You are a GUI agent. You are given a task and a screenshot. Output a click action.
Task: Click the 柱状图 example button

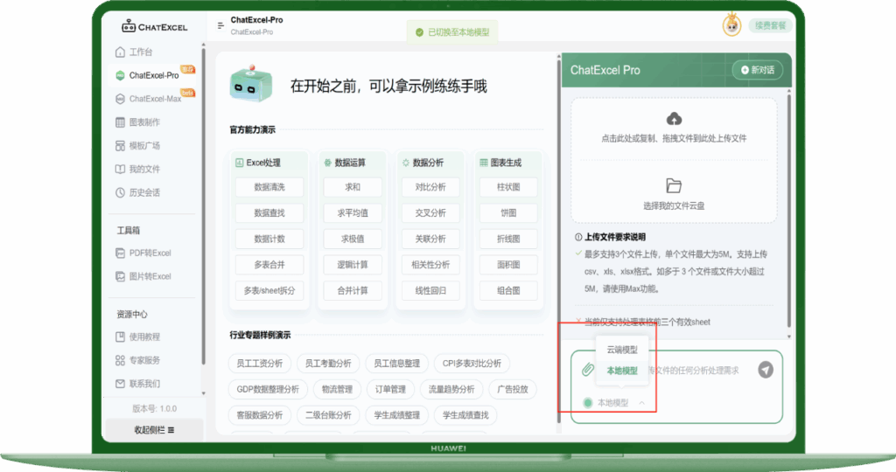508,187
